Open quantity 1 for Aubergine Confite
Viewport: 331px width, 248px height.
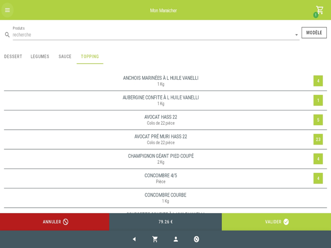click(x=318, y=100)
